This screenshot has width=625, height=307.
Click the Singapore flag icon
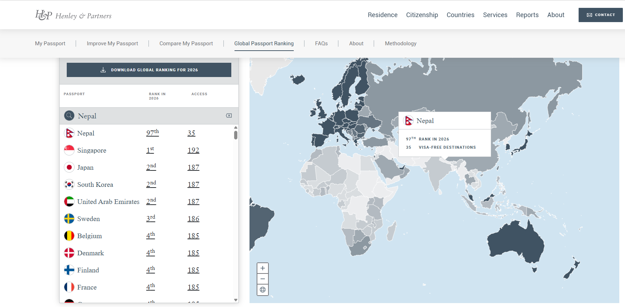[69, 150]
